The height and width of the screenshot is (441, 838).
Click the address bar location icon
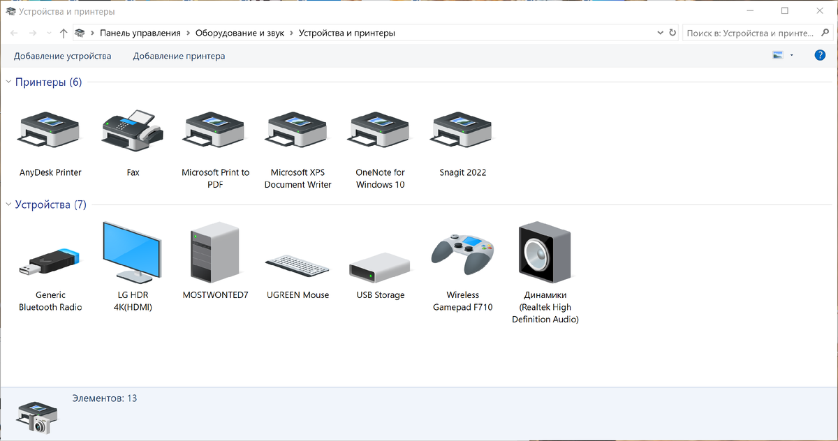click(81, 33)
